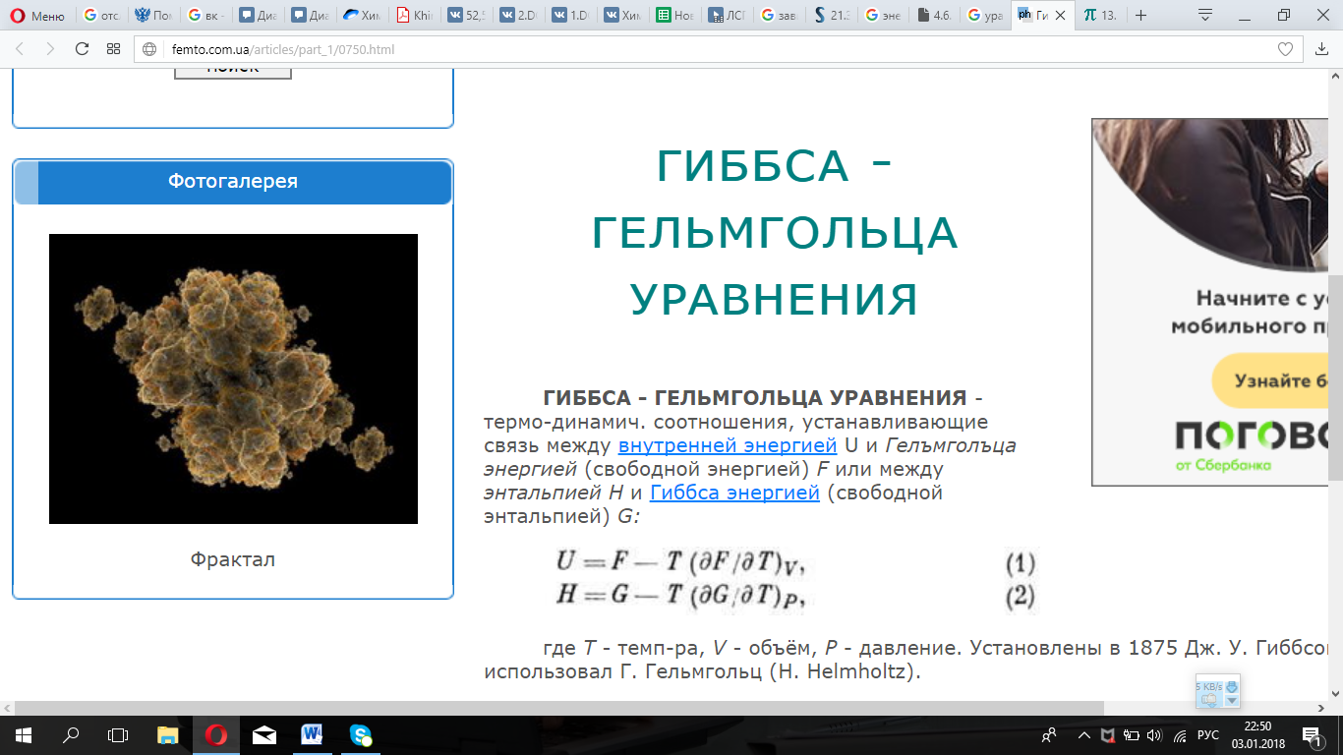1343x755 pixels.
Task: Switch to the '21.' tab
Action: pos(832,16)
